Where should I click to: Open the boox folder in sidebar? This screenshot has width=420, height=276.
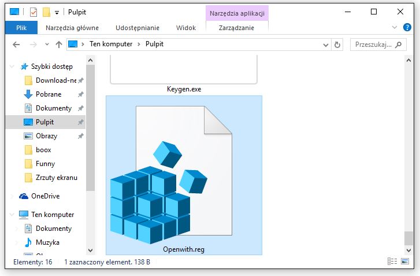point(43,150)
